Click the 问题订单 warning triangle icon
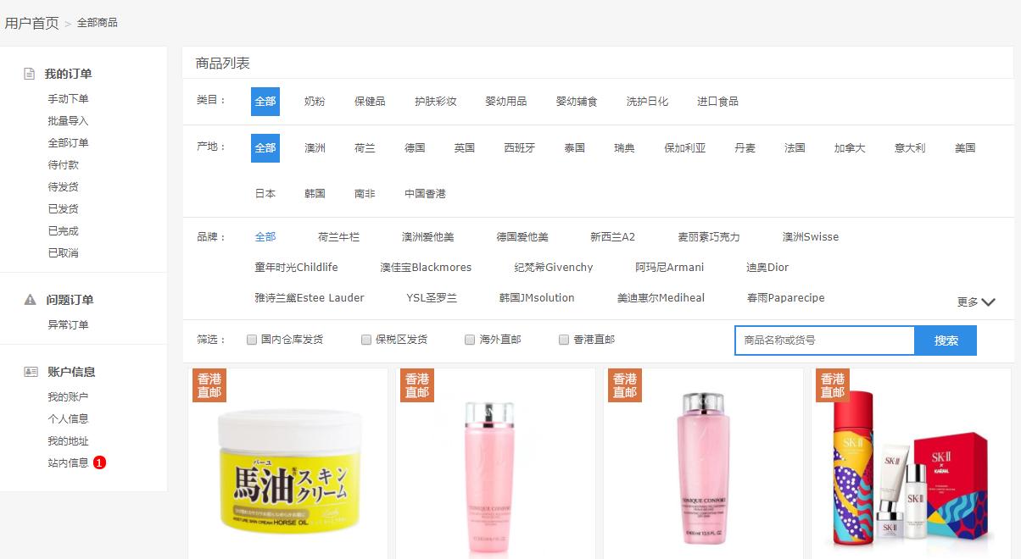This screenshot has height=559, width=1021. (30, 299)
